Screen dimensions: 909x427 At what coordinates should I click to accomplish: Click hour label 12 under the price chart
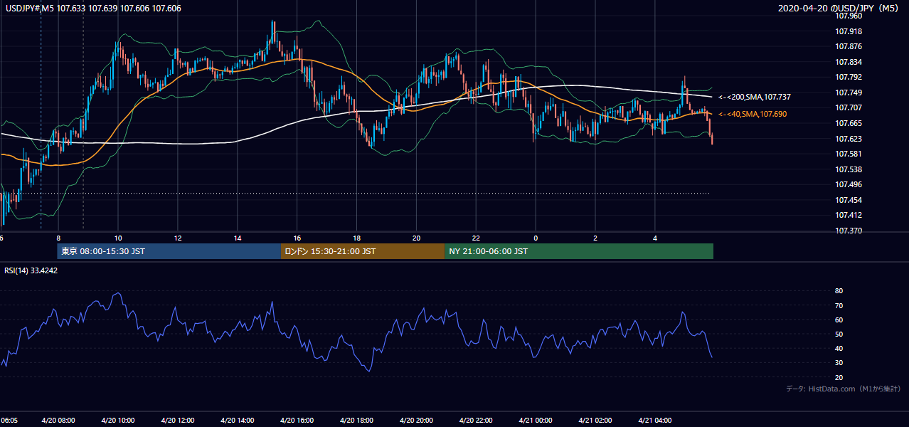pos(178,238)
